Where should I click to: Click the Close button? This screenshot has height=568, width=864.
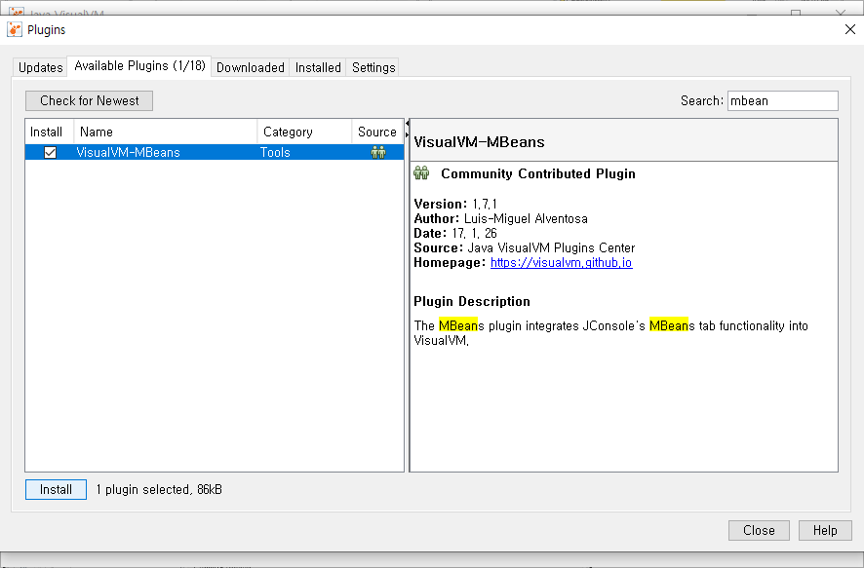pos(759,530)
